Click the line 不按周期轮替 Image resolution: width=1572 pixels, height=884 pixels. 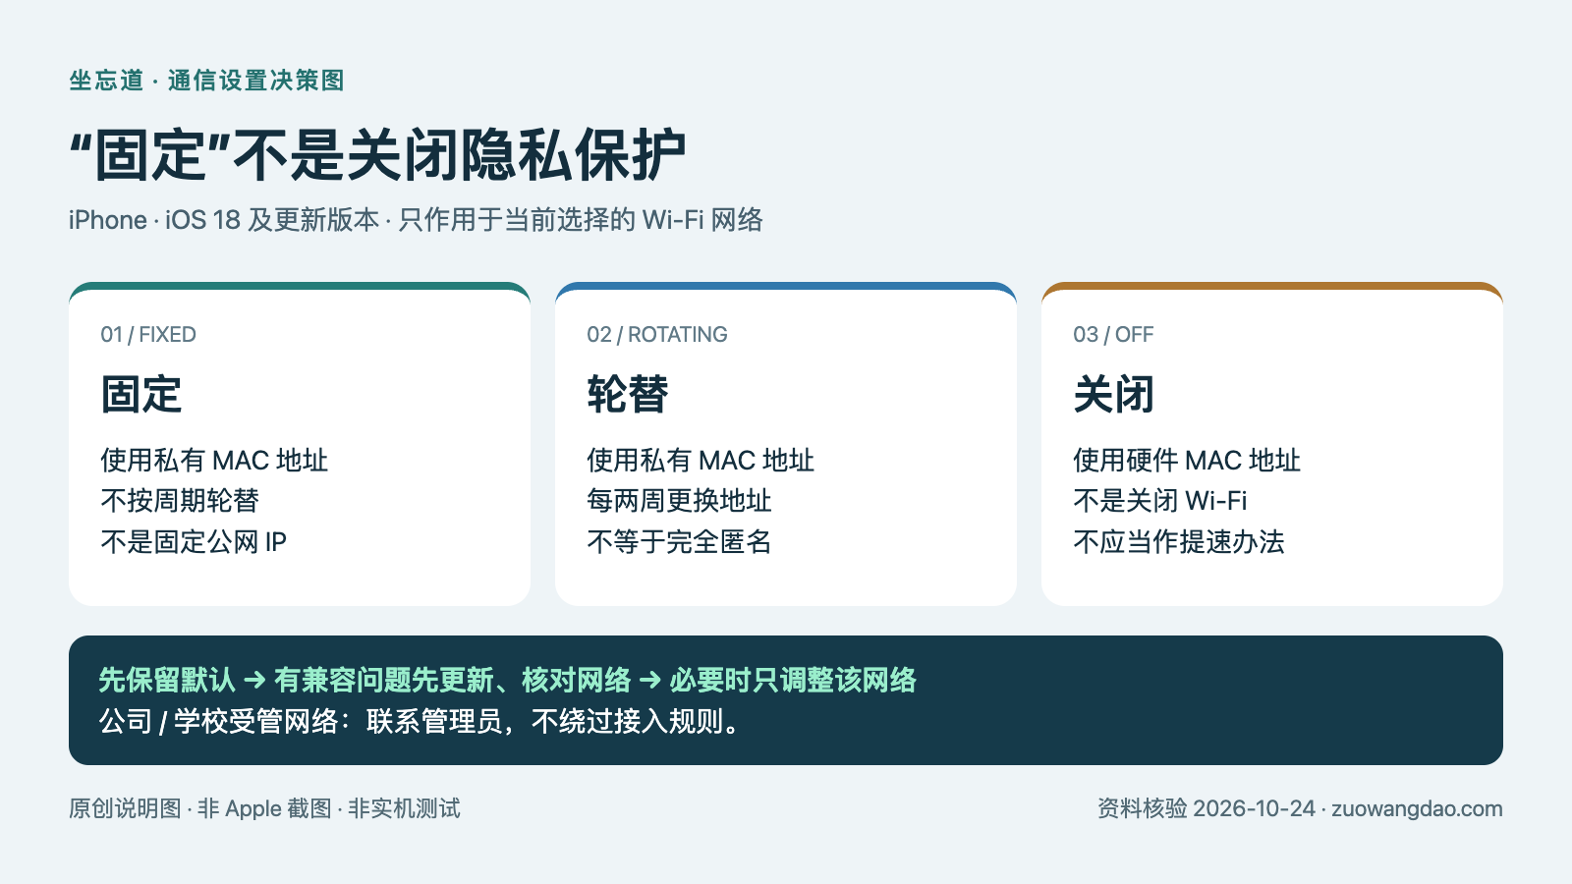pyautogui.click(x=180, y=501)
